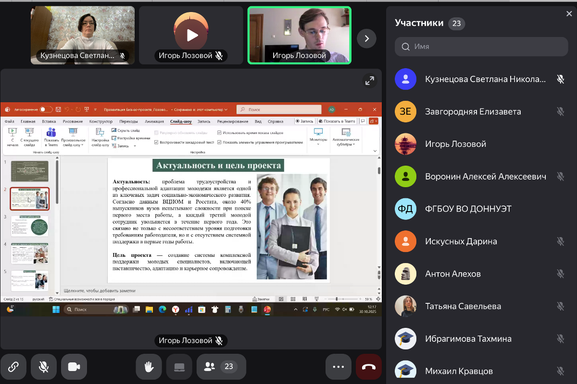Image resolution: width=577 pixels, height=384 pixels.
Task: Close the Участники panel
Action: click(569, 14)
